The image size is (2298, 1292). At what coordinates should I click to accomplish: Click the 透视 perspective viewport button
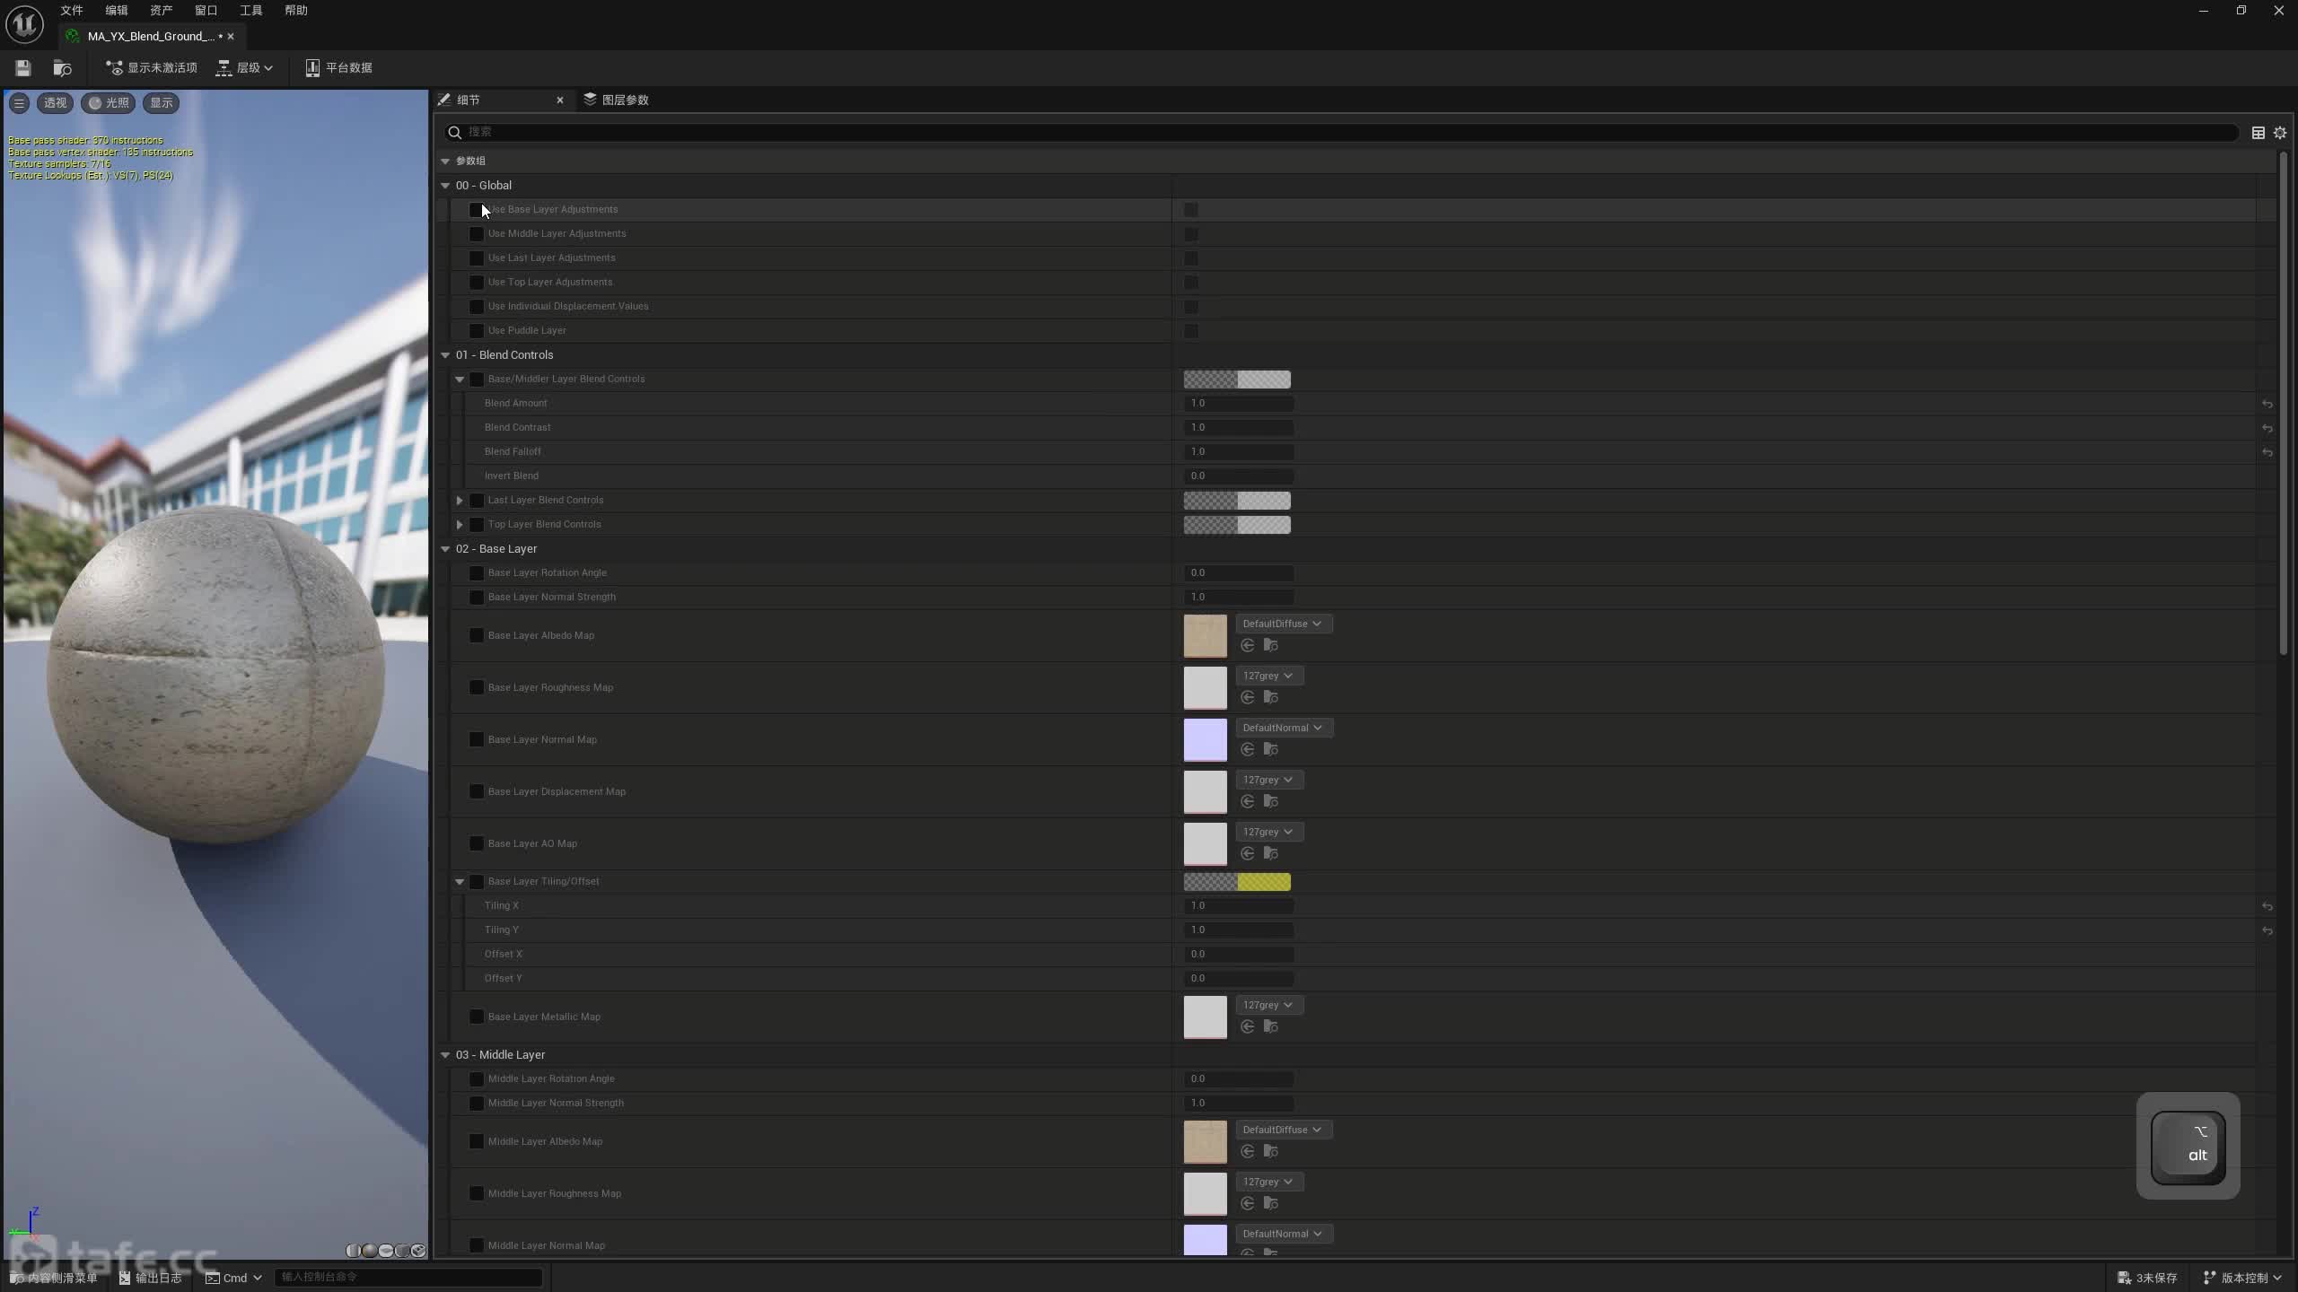[56, 103]
